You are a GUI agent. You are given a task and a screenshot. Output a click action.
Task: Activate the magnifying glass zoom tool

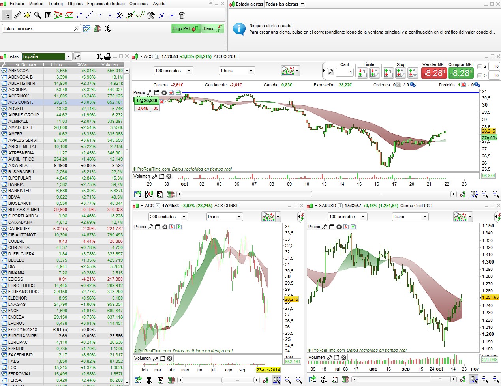point(38,15)
